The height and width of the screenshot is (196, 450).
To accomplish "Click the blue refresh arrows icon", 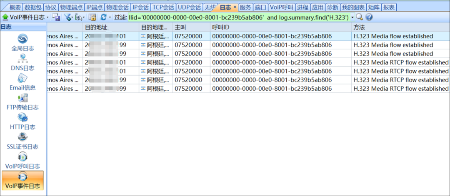I will pyautogui.click(x=104, y=17).
